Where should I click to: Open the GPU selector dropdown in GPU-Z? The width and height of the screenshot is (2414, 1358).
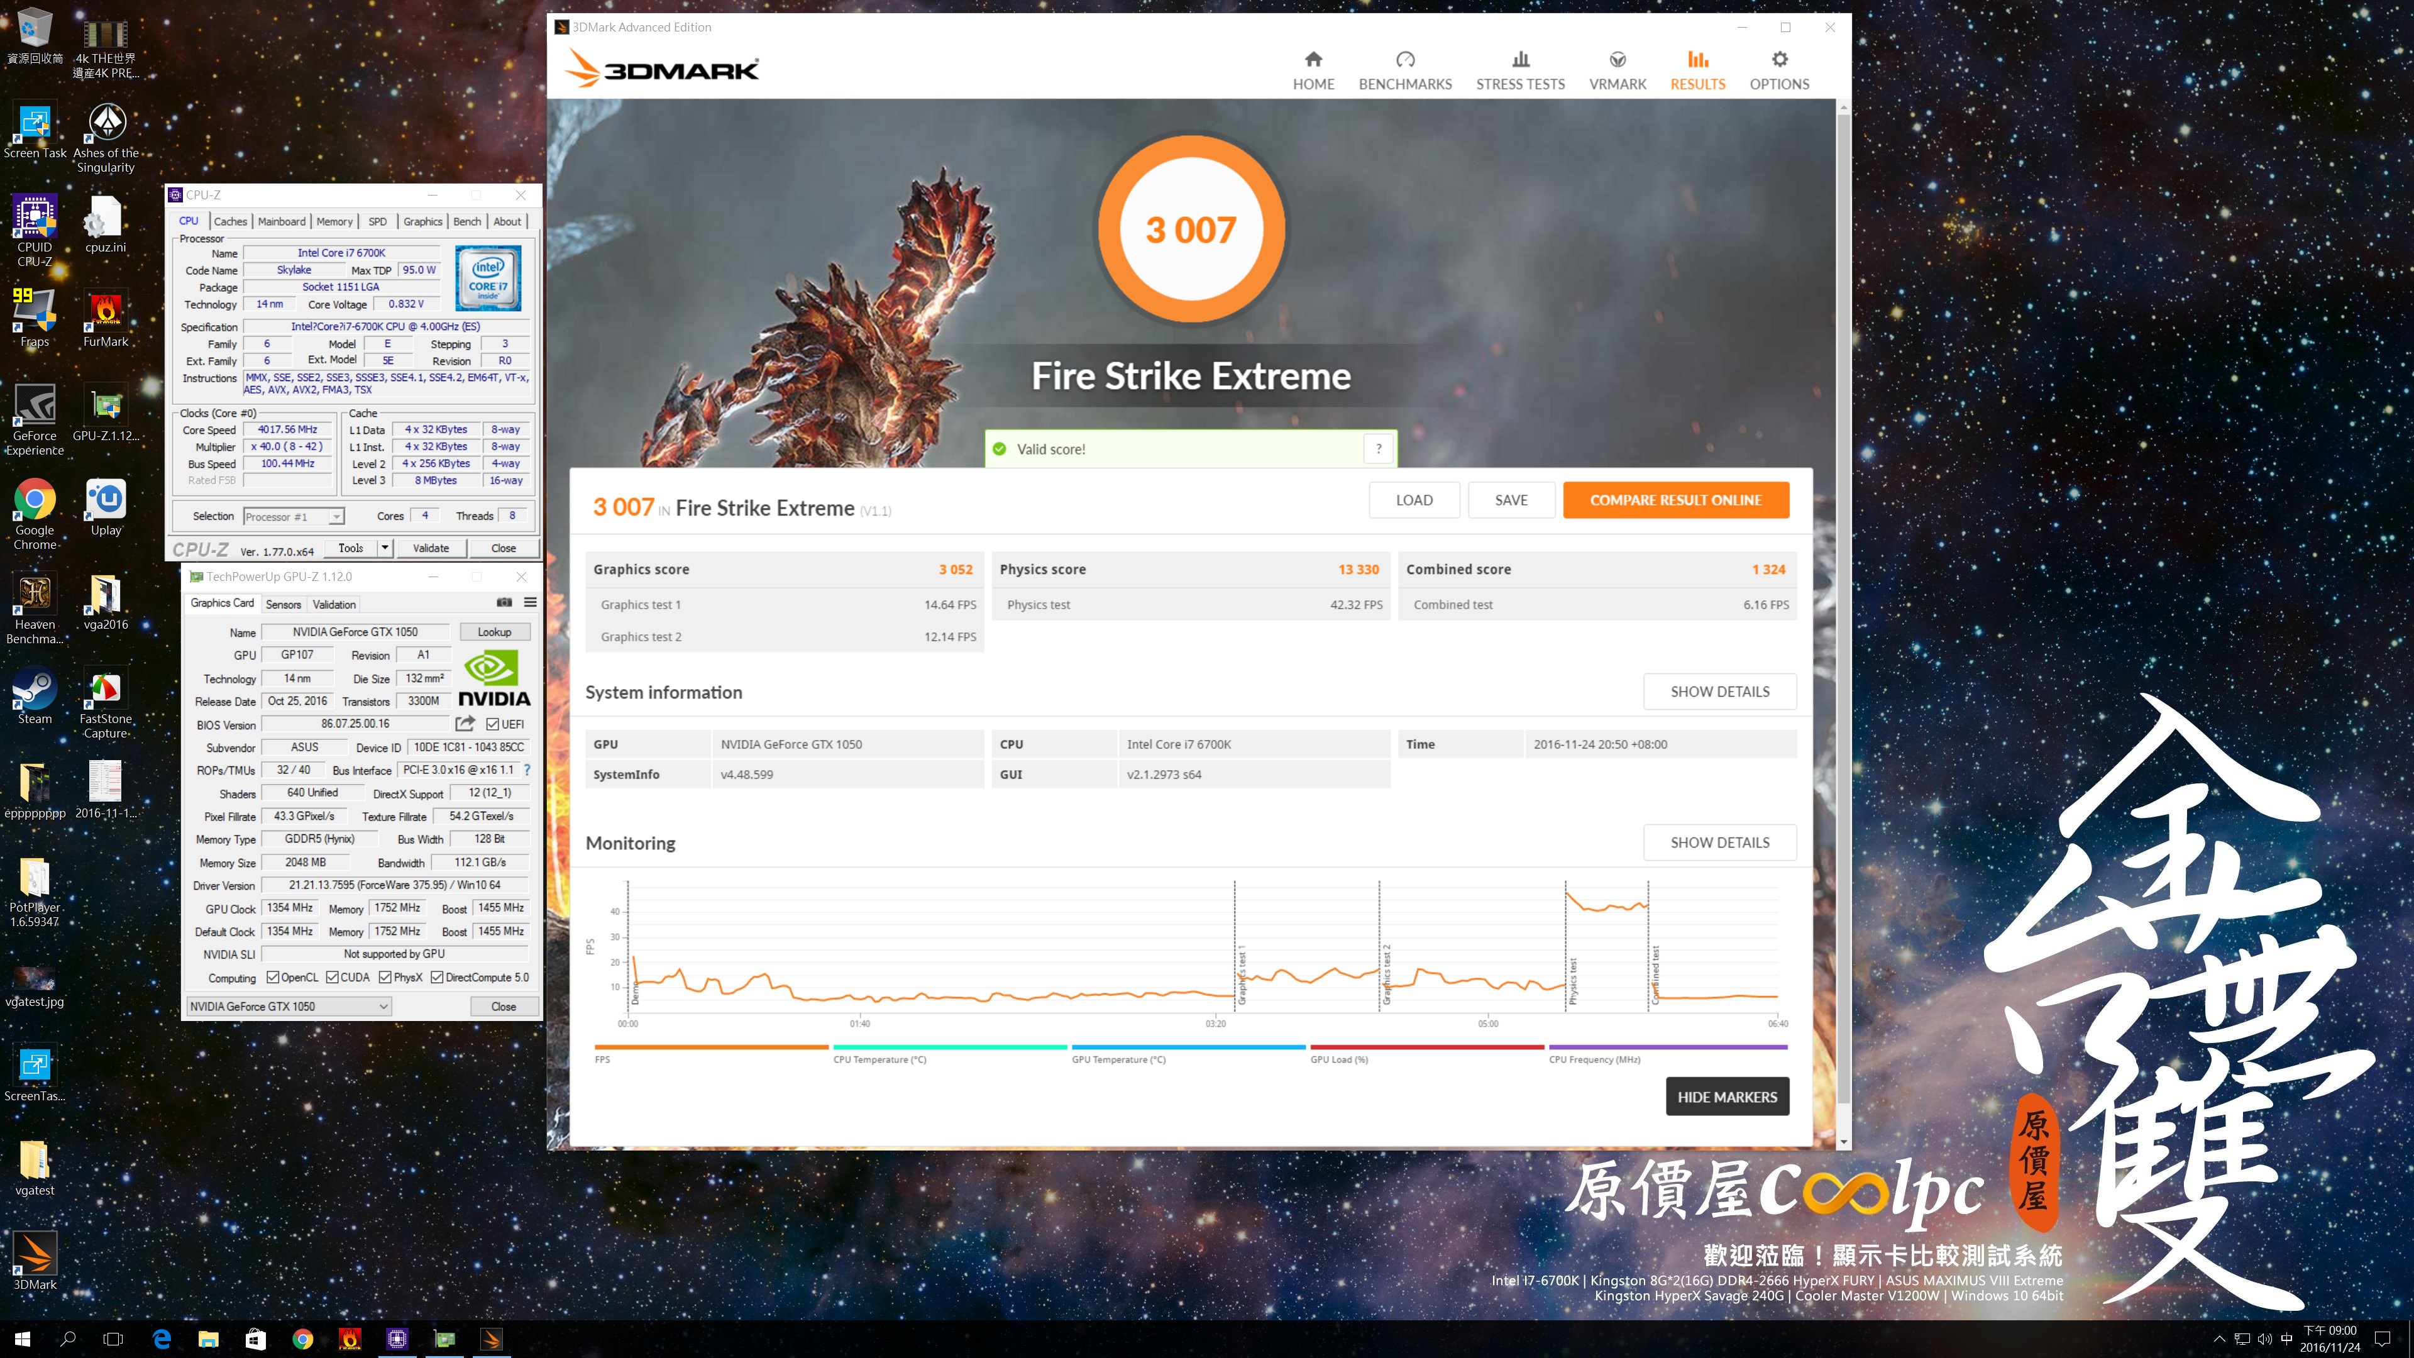[x=289, y=1006]
